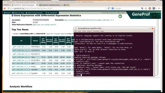Open the Home navigation item
Viewport: 165px width, 93px height.
7,13
